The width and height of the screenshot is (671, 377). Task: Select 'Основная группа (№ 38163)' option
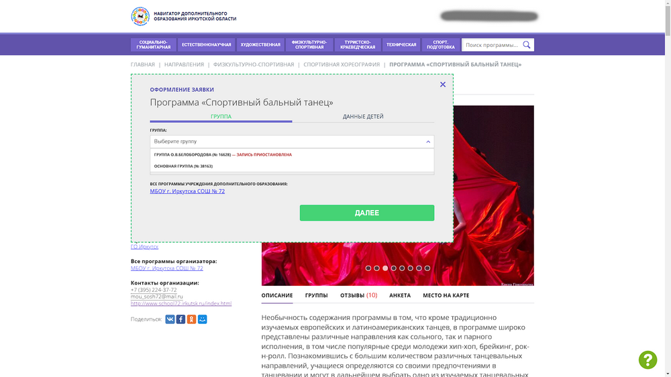tap(292, 166)
